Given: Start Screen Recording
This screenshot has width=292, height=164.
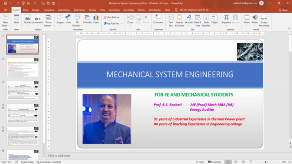Looking at the screenshot, I should (x=264, y=20).
